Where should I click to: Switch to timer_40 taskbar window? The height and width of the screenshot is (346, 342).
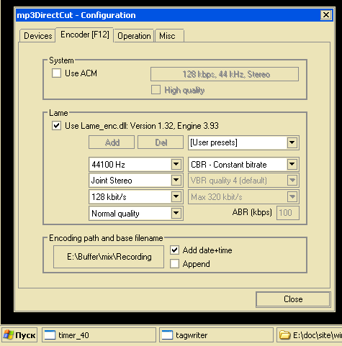tap(99, 335)
